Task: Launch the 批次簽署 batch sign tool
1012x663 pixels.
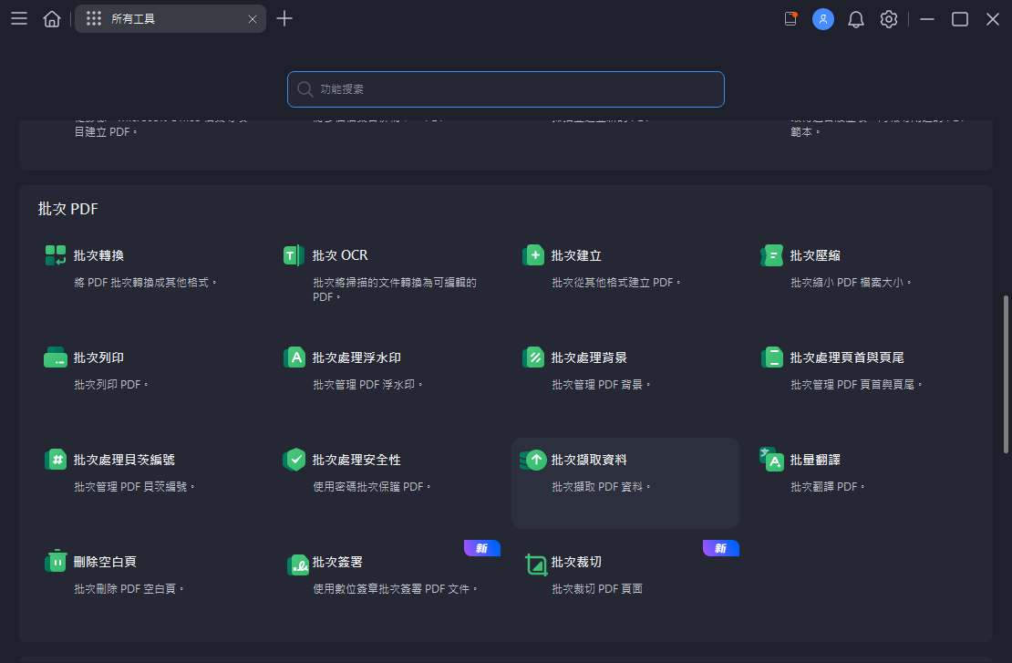Action: click(x=337, y=563)
